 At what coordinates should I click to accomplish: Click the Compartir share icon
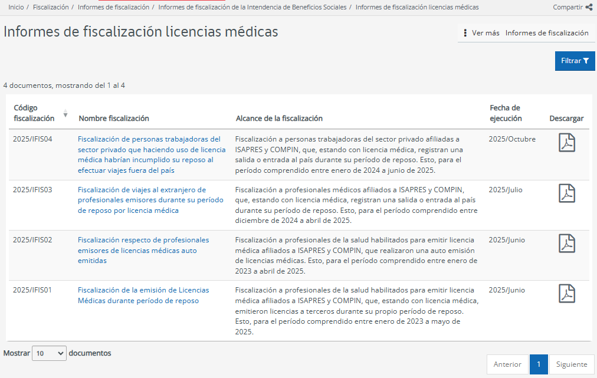589,7
